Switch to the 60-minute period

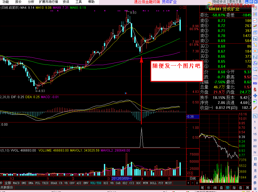tap(255, 146)
